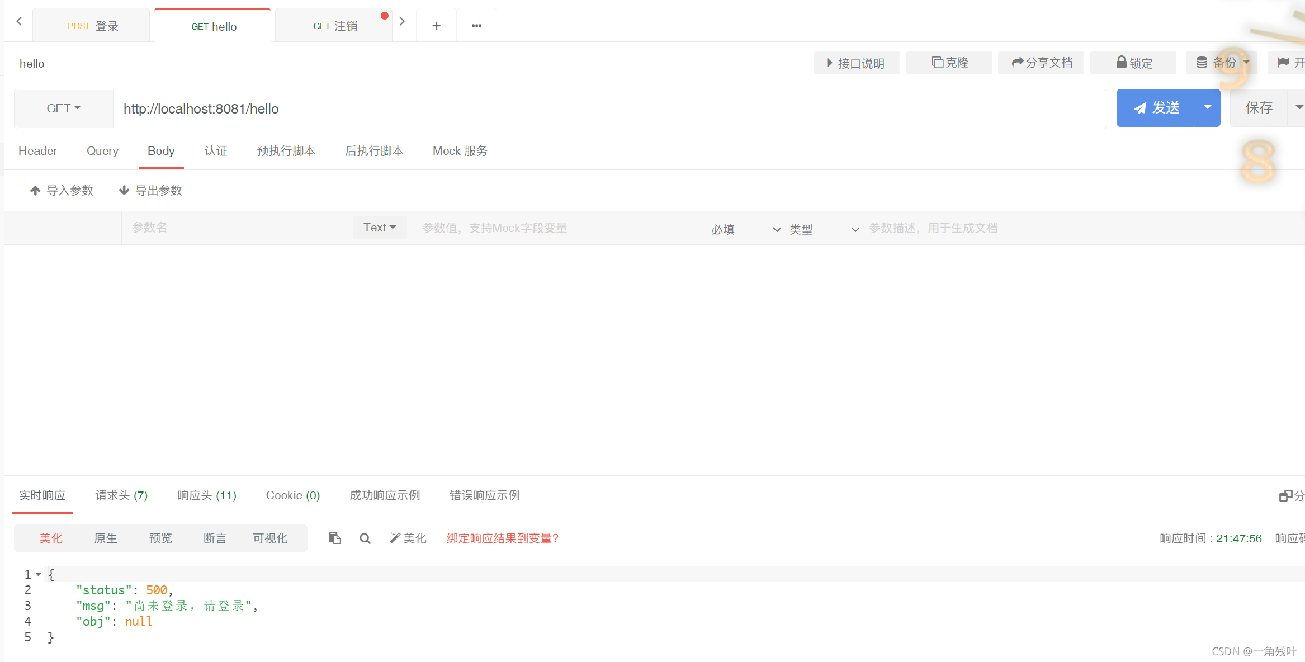Collapse the JSON root object on line 1
This screenshot has width=1305, height=662.
[37, 574]
